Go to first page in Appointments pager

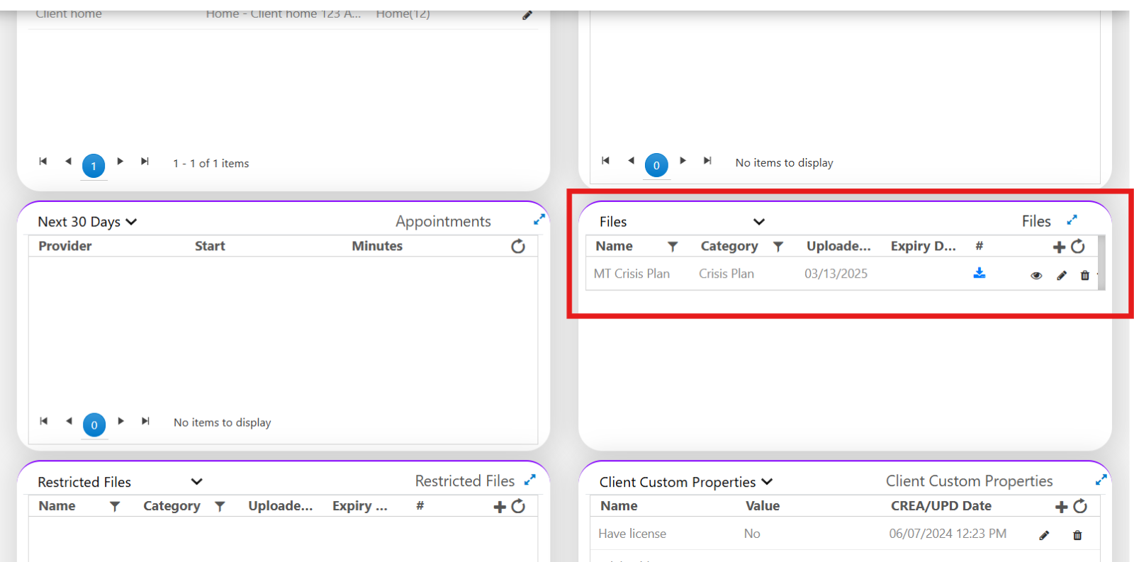pyautogui.click(x=44, y=421)
